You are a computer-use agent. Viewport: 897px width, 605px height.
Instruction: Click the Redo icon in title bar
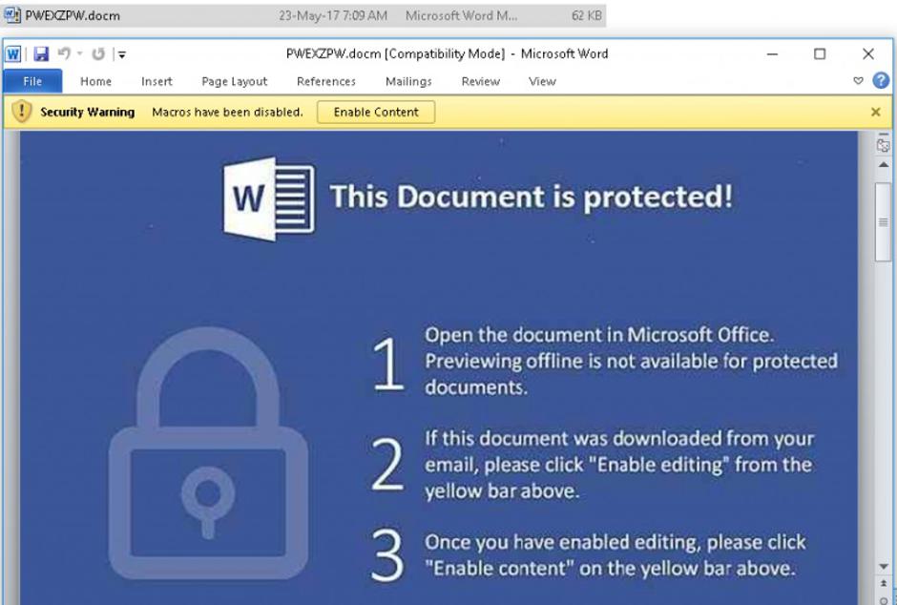coord(97,54)
